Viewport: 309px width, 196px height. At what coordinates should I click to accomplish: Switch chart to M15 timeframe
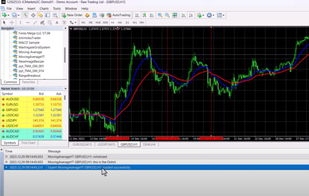pos(98,22)
